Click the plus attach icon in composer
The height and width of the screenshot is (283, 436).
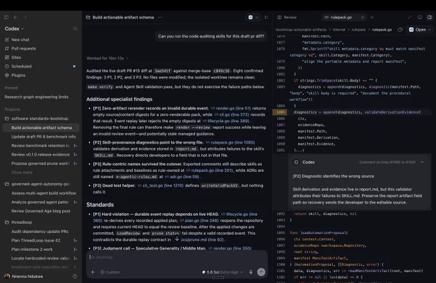[x=92, y=272]
